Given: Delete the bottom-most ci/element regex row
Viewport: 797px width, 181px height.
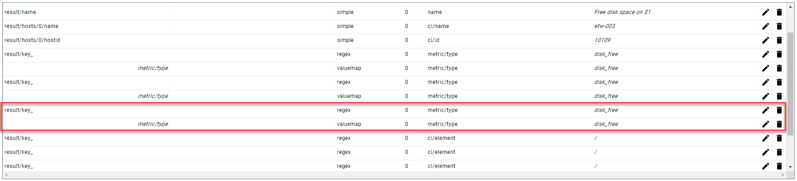Looking at the screenshot, I should click(779, 166).
